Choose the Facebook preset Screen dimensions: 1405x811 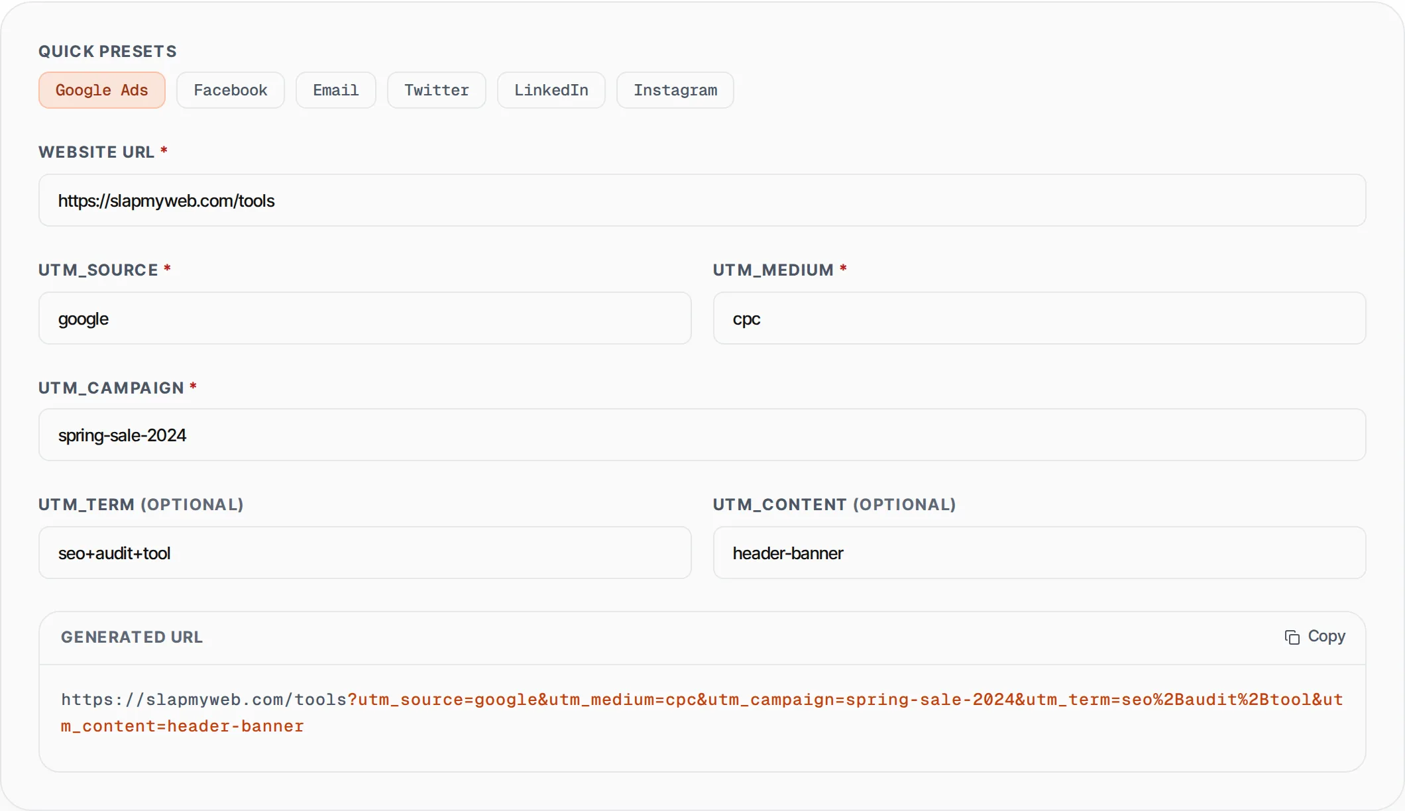point(231,90)
